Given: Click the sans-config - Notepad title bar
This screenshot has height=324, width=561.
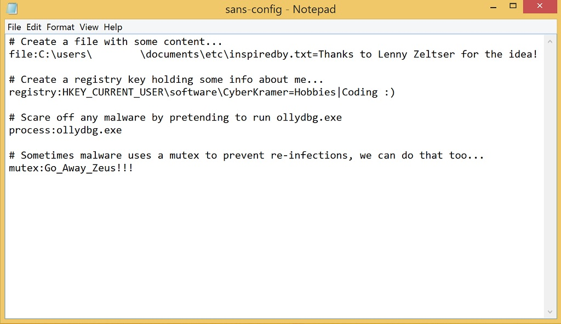Looking at the screenshot, I should (x=280, y=9).
